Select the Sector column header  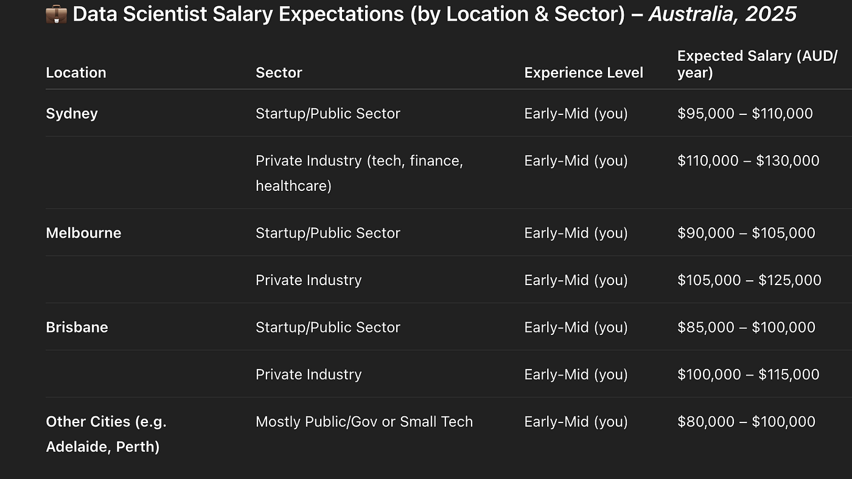[279, 72]
